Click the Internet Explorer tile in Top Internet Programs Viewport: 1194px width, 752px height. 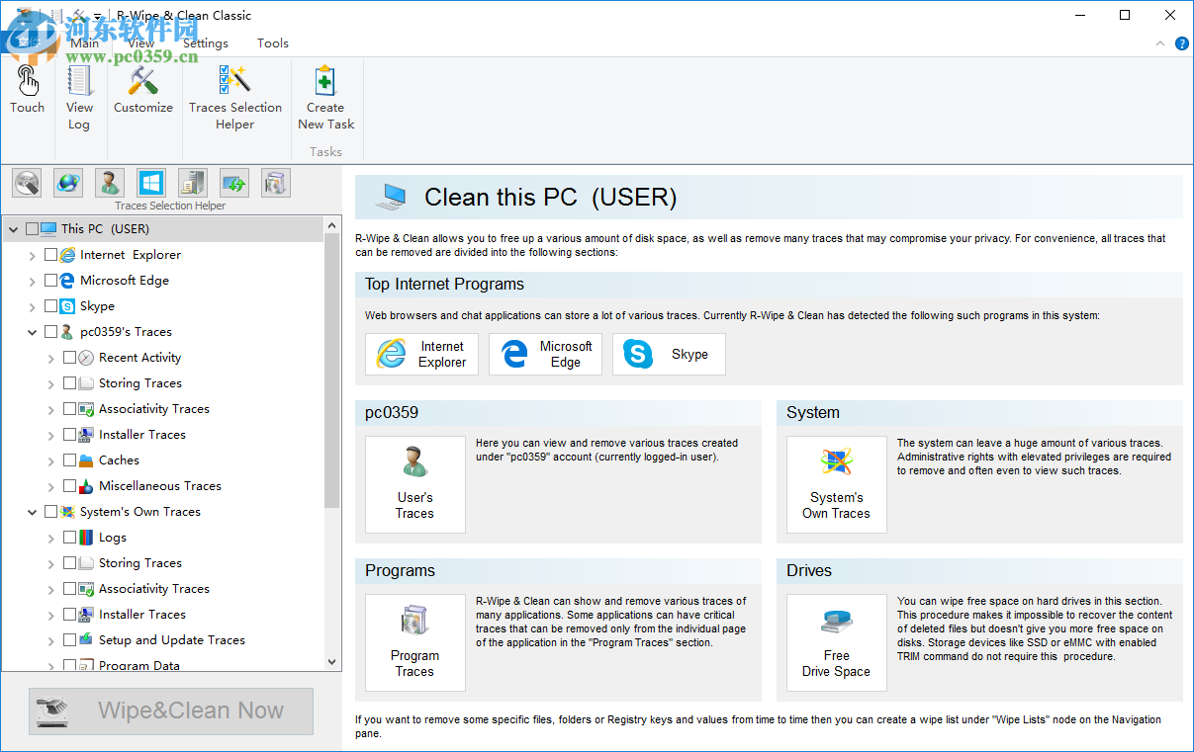(421, 354)
